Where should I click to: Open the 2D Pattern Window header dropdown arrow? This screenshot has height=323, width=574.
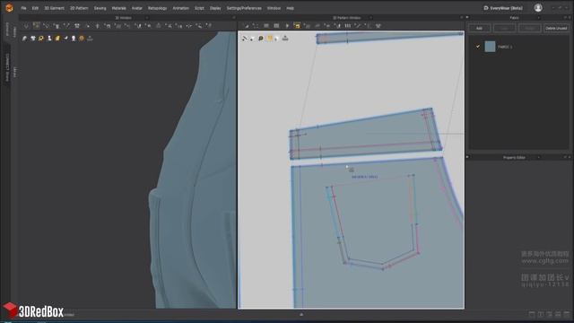pyautogui.click(x=370, y=18)
